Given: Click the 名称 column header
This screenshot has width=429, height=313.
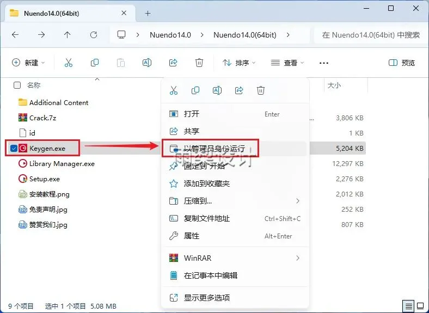Looking at the screenshot, I should (34, 85).
